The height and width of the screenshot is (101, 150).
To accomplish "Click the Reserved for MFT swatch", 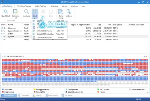I will tap(130, 90).
